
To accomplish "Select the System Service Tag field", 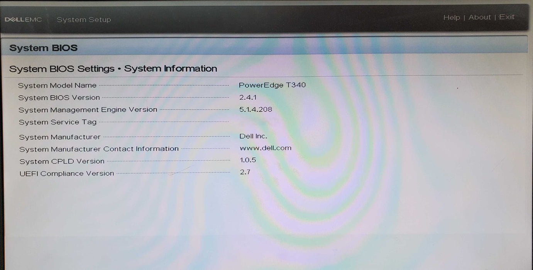I will coord(58,122).
